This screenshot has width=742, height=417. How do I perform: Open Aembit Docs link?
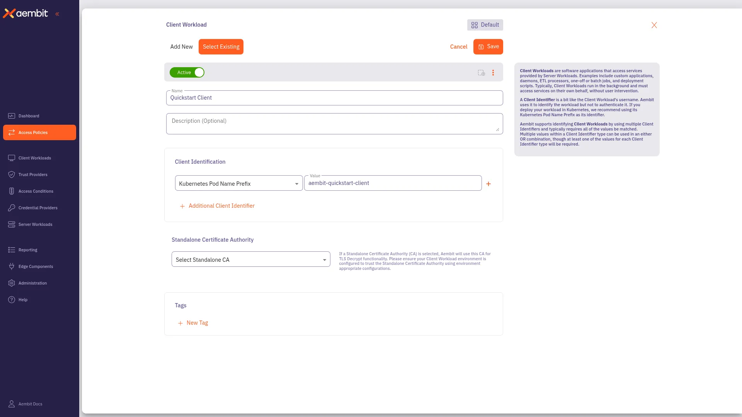click(30, 404)
